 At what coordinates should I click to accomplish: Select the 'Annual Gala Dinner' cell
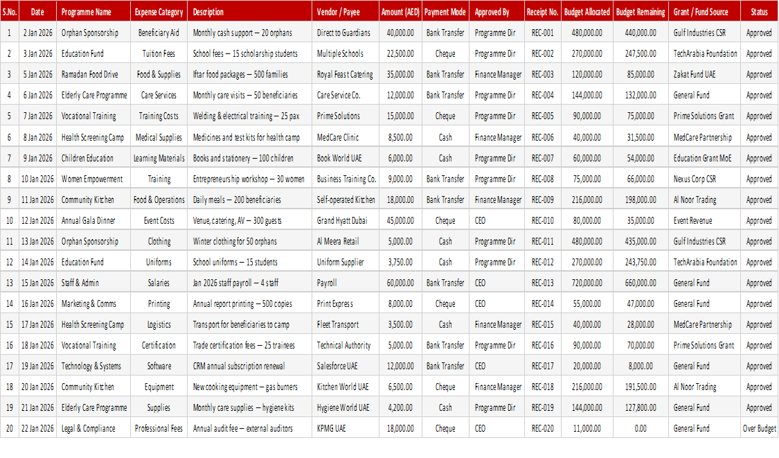point(93,220)
